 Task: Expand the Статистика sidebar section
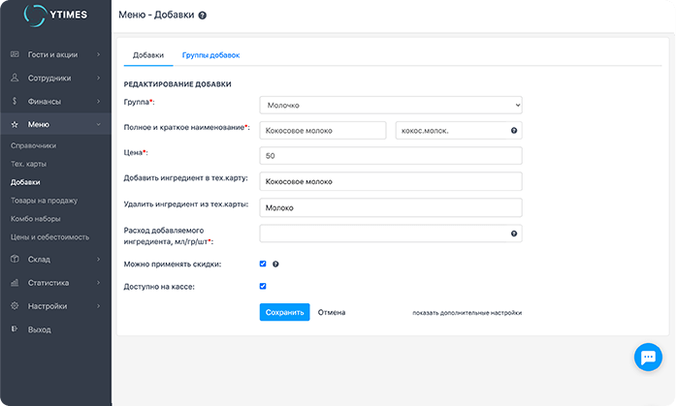(55, 283)
